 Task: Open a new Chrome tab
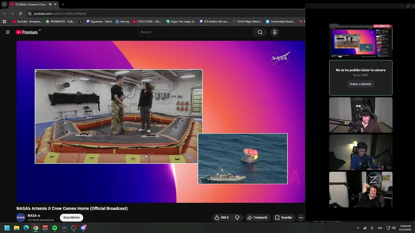click(63, 5)
